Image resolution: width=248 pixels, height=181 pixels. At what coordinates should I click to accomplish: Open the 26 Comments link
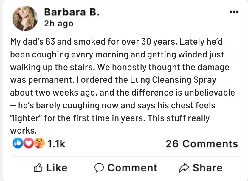[202, 144]
